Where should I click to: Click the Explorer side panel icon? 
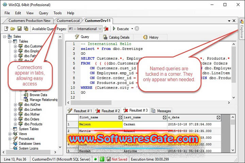(x=242, y=21)
